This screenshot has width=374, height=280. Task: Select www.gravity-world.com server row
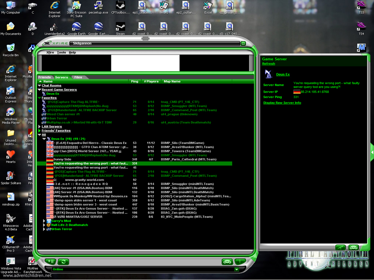click(135, 180)
